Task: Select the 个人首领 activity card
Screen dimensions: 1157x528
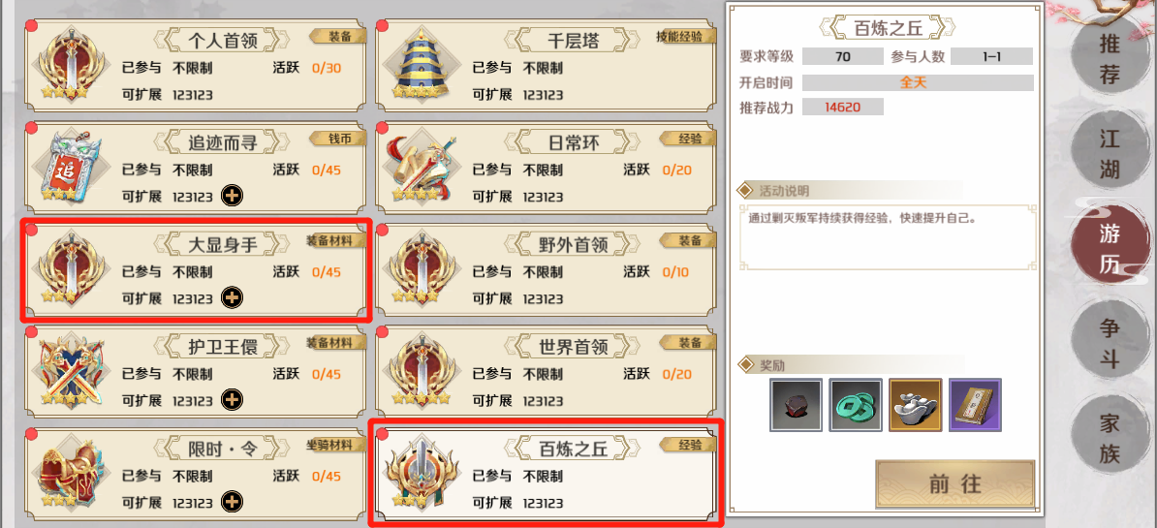Action: coord(195,65)
